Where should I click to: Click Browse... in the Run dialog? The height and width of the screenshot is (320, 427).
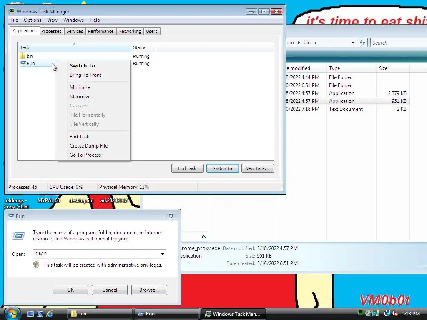[x=149, y=290]
